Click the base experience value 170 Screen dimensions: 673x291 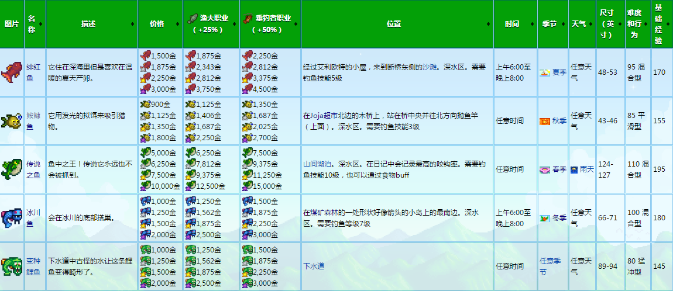point(660,72)
